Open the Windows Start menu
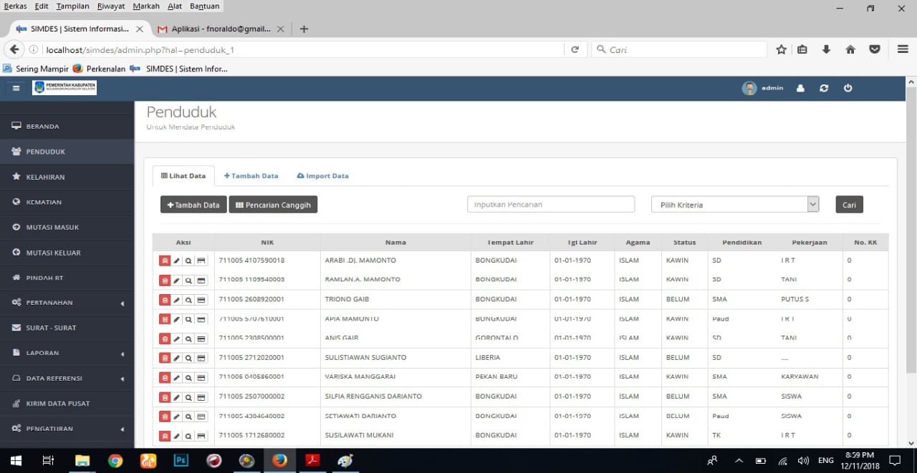The width and height of the screenshot is (917, 473). 15,460
